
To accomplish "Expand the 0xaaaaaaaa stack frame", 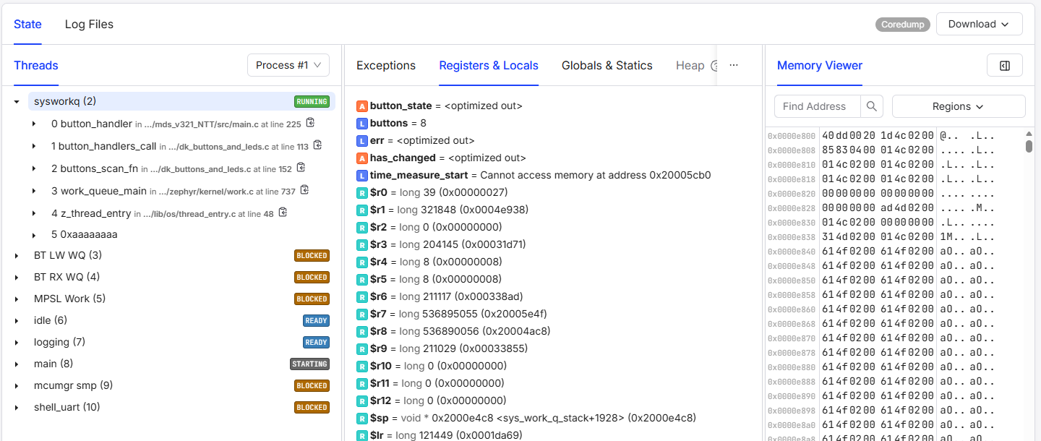I will 34,235.
